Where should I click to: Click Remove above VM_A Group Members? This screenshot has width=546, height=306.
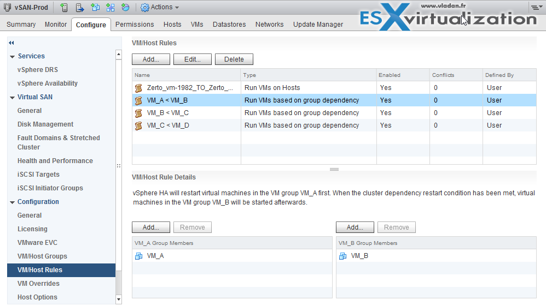click(192, 227)
